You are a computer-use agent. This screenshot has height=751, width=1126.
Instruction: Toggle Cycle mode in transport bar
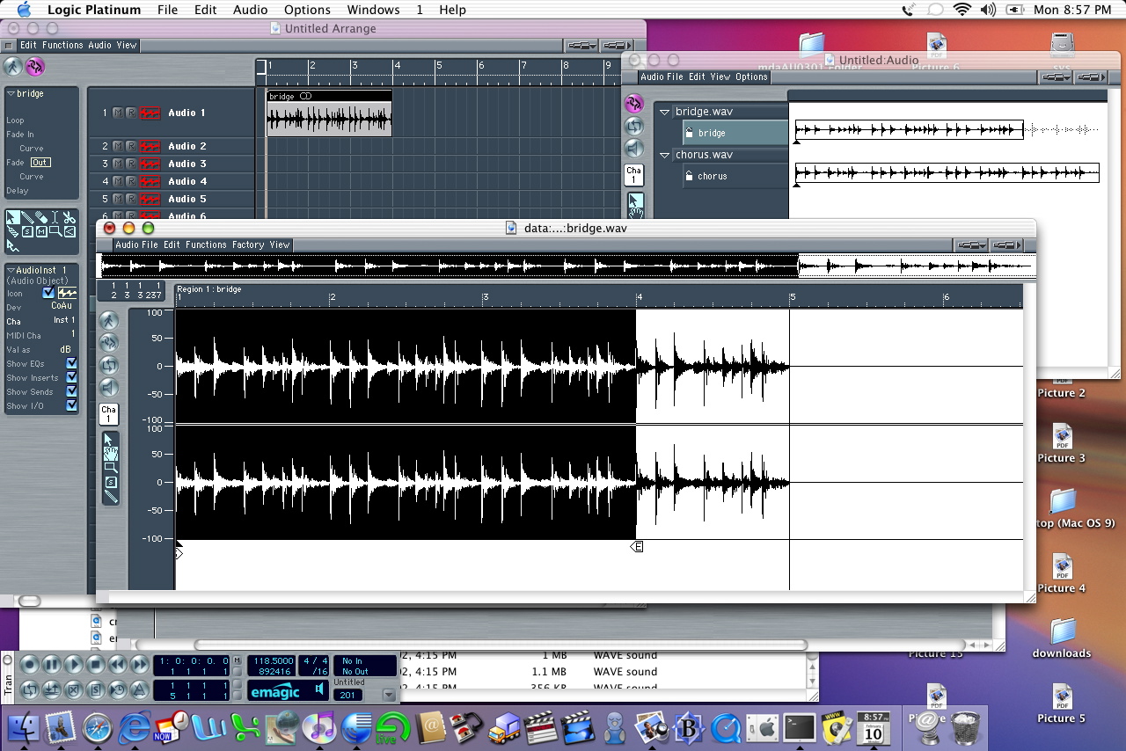pyautogui.click(x=29, y=689)
